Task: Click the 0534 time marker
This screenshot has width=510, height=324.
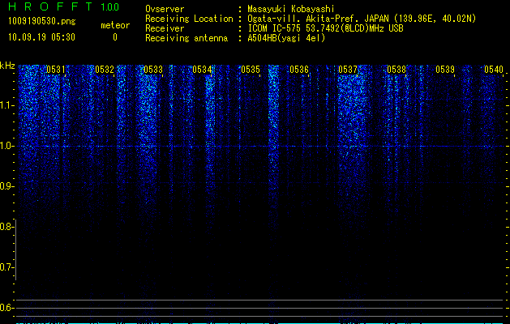Action: click(202, 70)
